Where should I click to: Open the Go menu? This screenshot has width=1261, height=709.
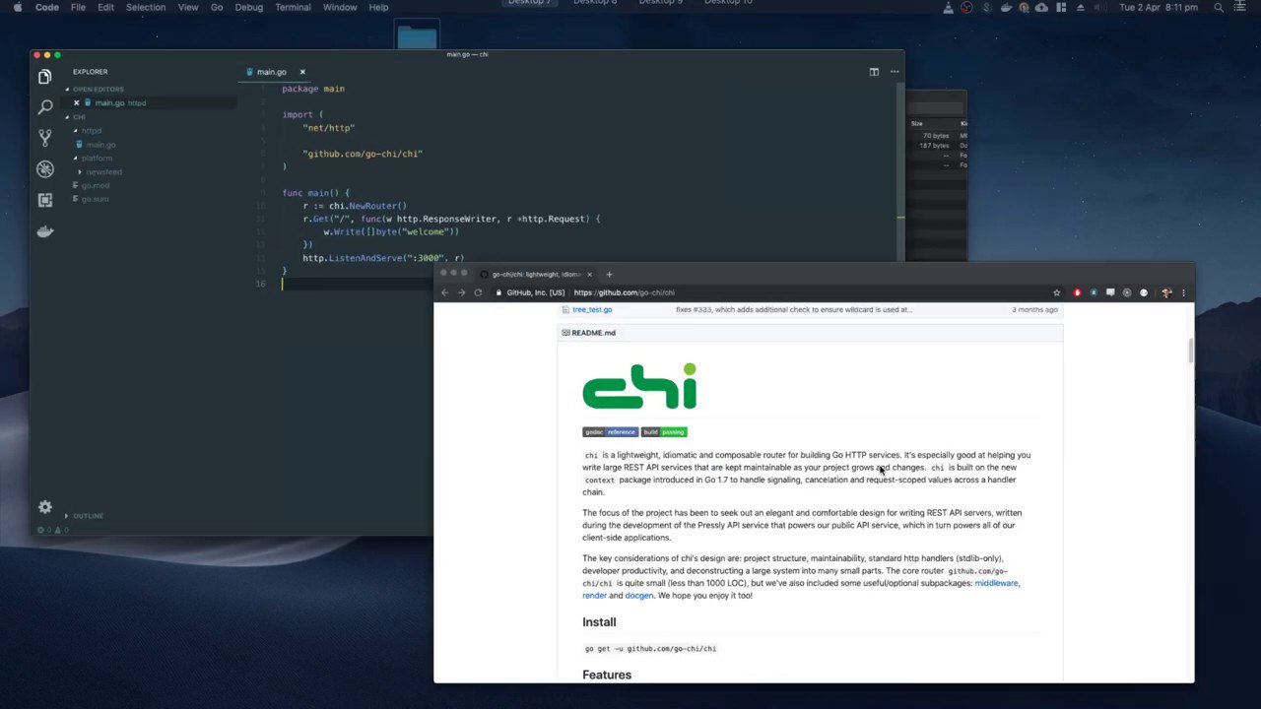click(217, 7)
